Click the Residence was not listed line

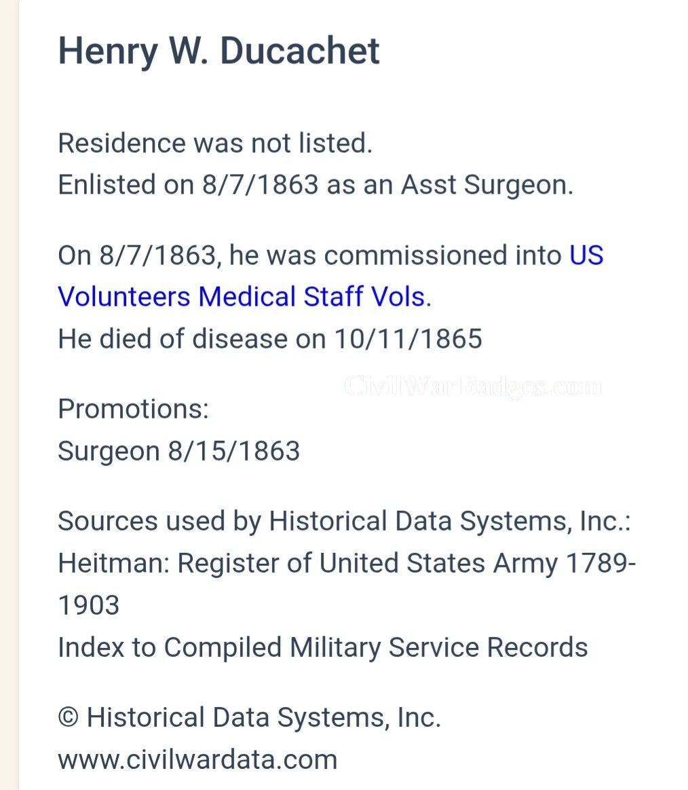(x=215, y=143)
